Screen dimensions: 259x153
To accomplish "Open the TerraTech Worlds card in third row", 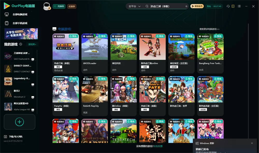I will 124,131.
